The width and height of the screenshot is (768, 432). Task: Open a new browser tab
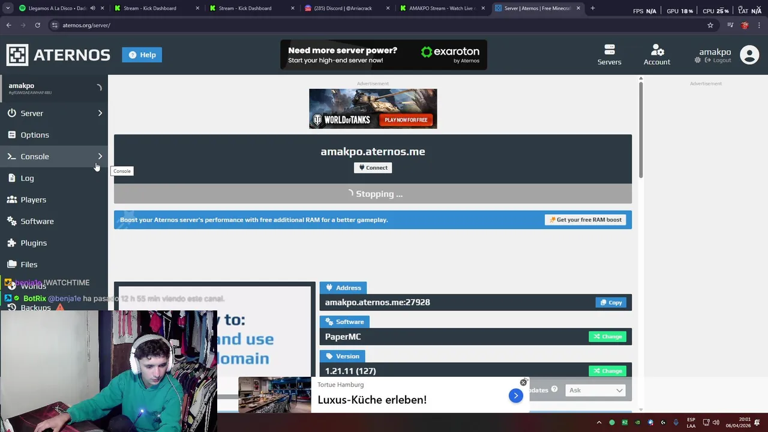(x=592, y=8)
